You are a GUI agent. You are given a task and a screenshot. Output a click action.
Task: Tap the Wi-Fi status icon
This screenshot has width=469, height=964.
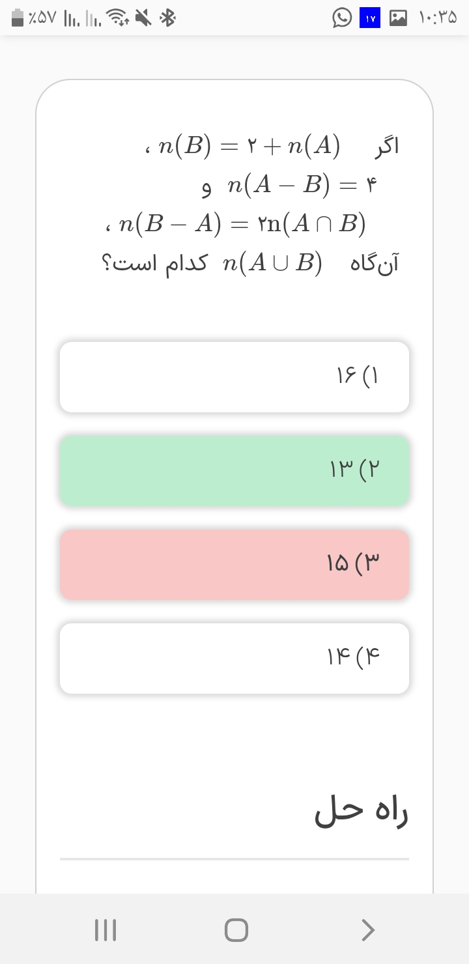[x=117, y=18]
